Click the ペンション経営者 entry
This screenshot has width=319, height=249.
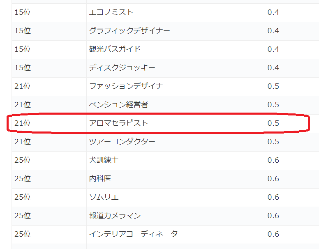pyautogui.click(x=118, y=105)
